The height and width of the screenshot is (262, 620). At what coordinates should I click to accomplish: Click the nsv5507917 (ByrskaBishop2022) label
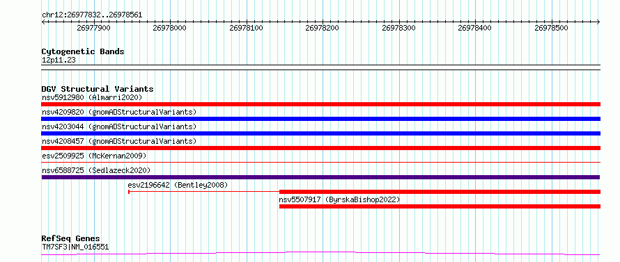pos(340,199)
